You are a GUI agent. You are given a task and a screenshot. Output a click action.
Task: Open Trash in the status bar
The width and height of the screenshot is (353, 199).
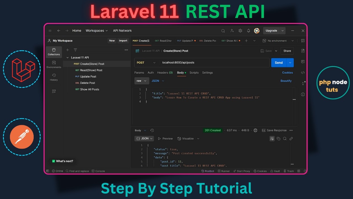tap(288, 171)
